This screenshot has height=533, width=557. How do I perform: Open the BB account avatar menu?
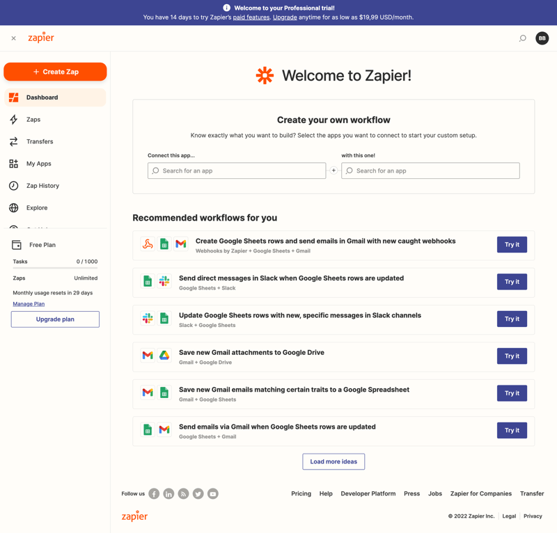542,38
